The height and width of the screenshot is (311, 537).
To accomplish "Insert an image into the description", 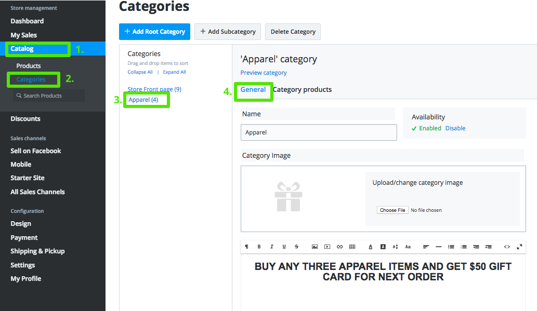I will click(x=315, y=247).
